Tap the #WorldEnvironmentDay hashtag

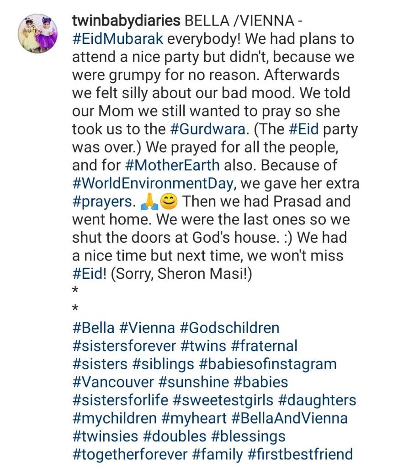(153, 183)
